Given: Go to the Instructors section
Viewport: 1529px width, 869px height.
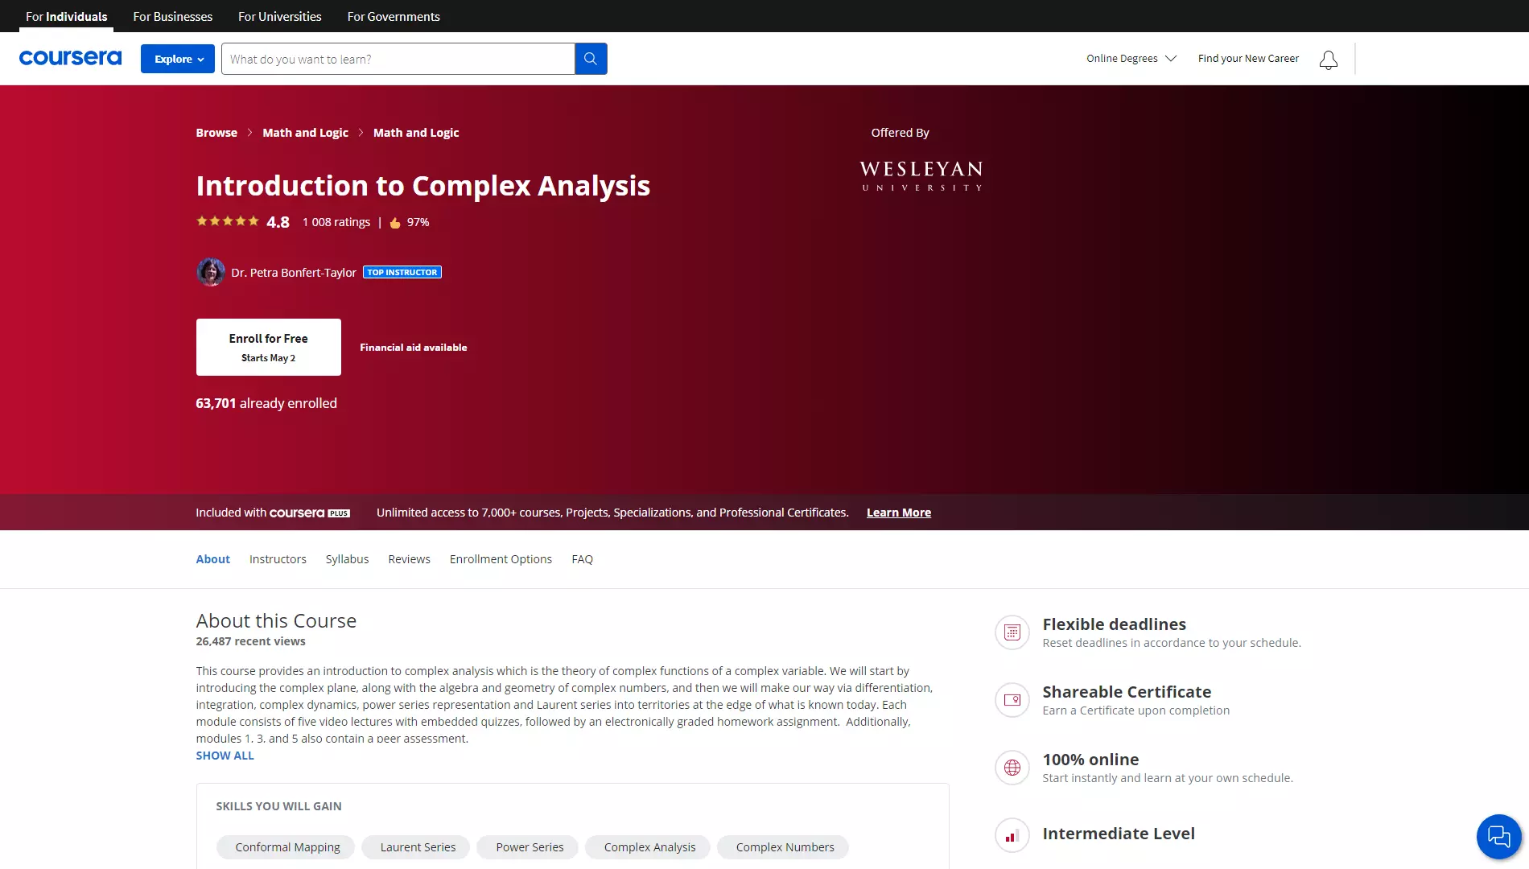Looking at the screenshot, I should [278, 559].
